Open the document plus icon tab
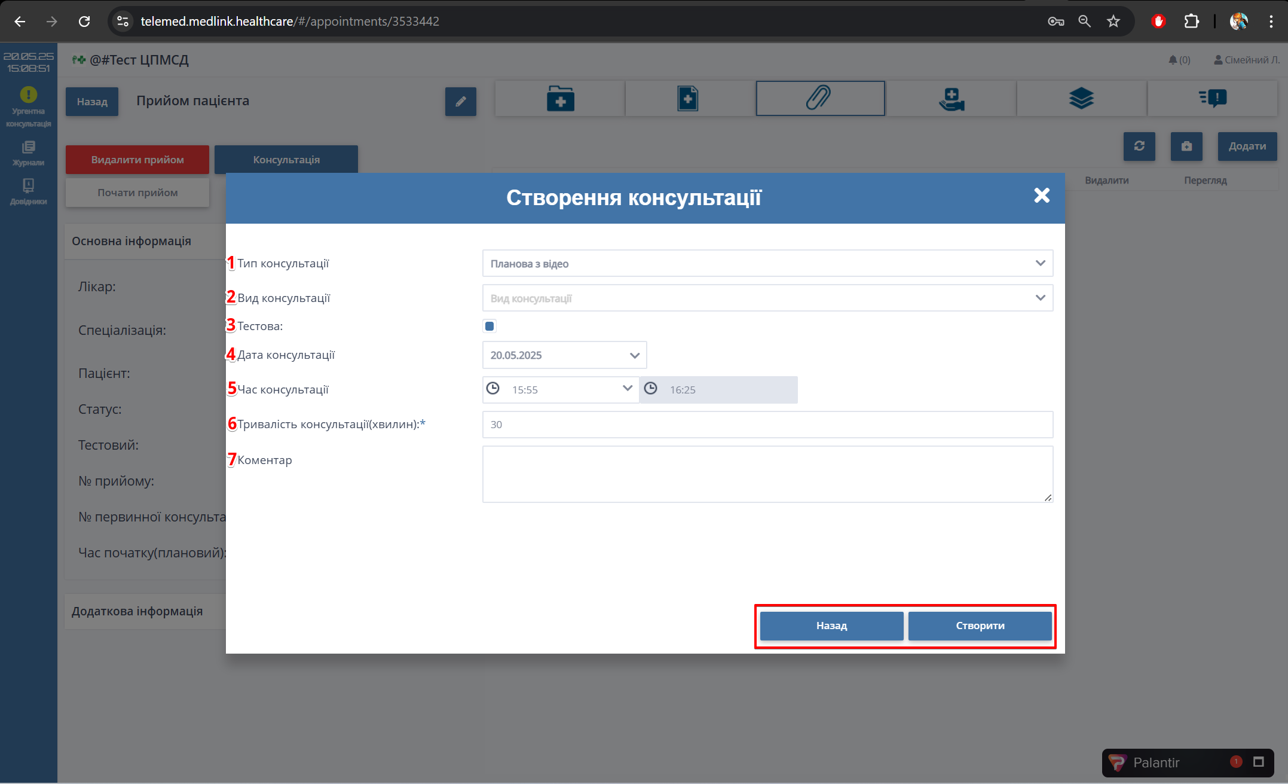Screen dimensions: 1288x784 688,98
